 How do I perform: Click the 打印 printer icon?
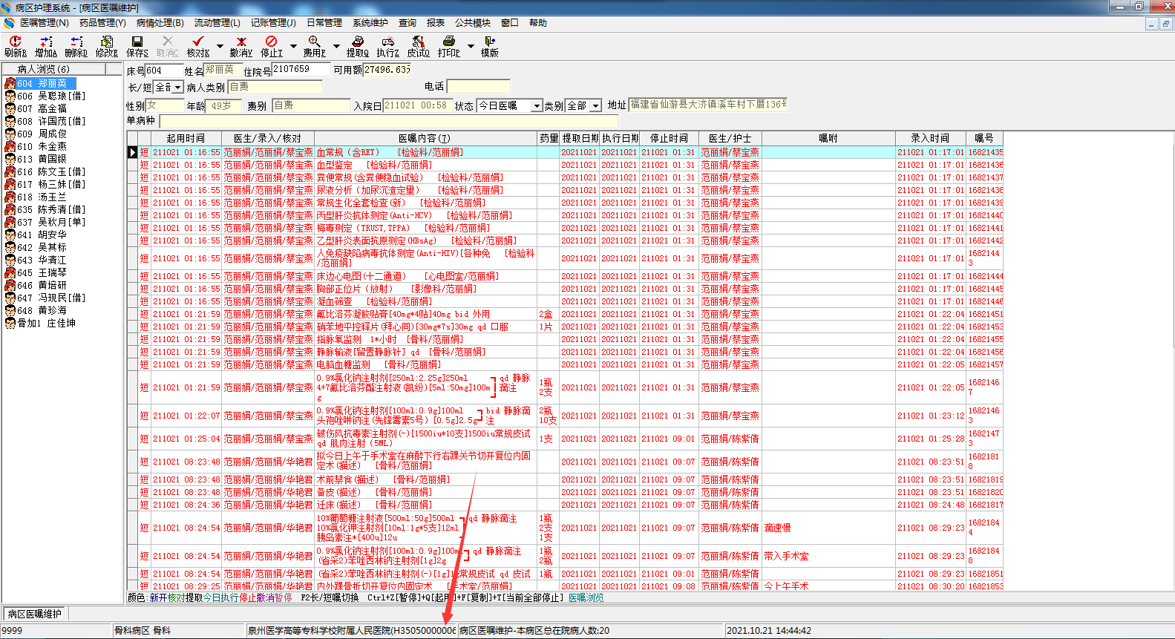coord(449,46)
